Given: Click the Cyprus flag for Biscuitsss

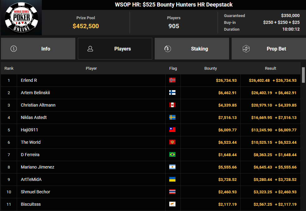Looking at the screenshot, I should pos(172,204).
